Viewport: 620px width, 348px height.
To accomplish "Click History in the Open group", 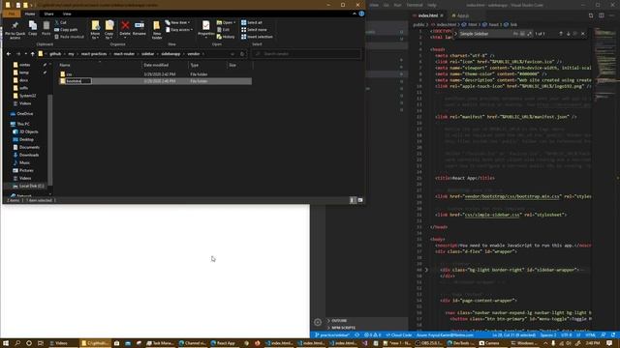I will [x=226, y=37].
